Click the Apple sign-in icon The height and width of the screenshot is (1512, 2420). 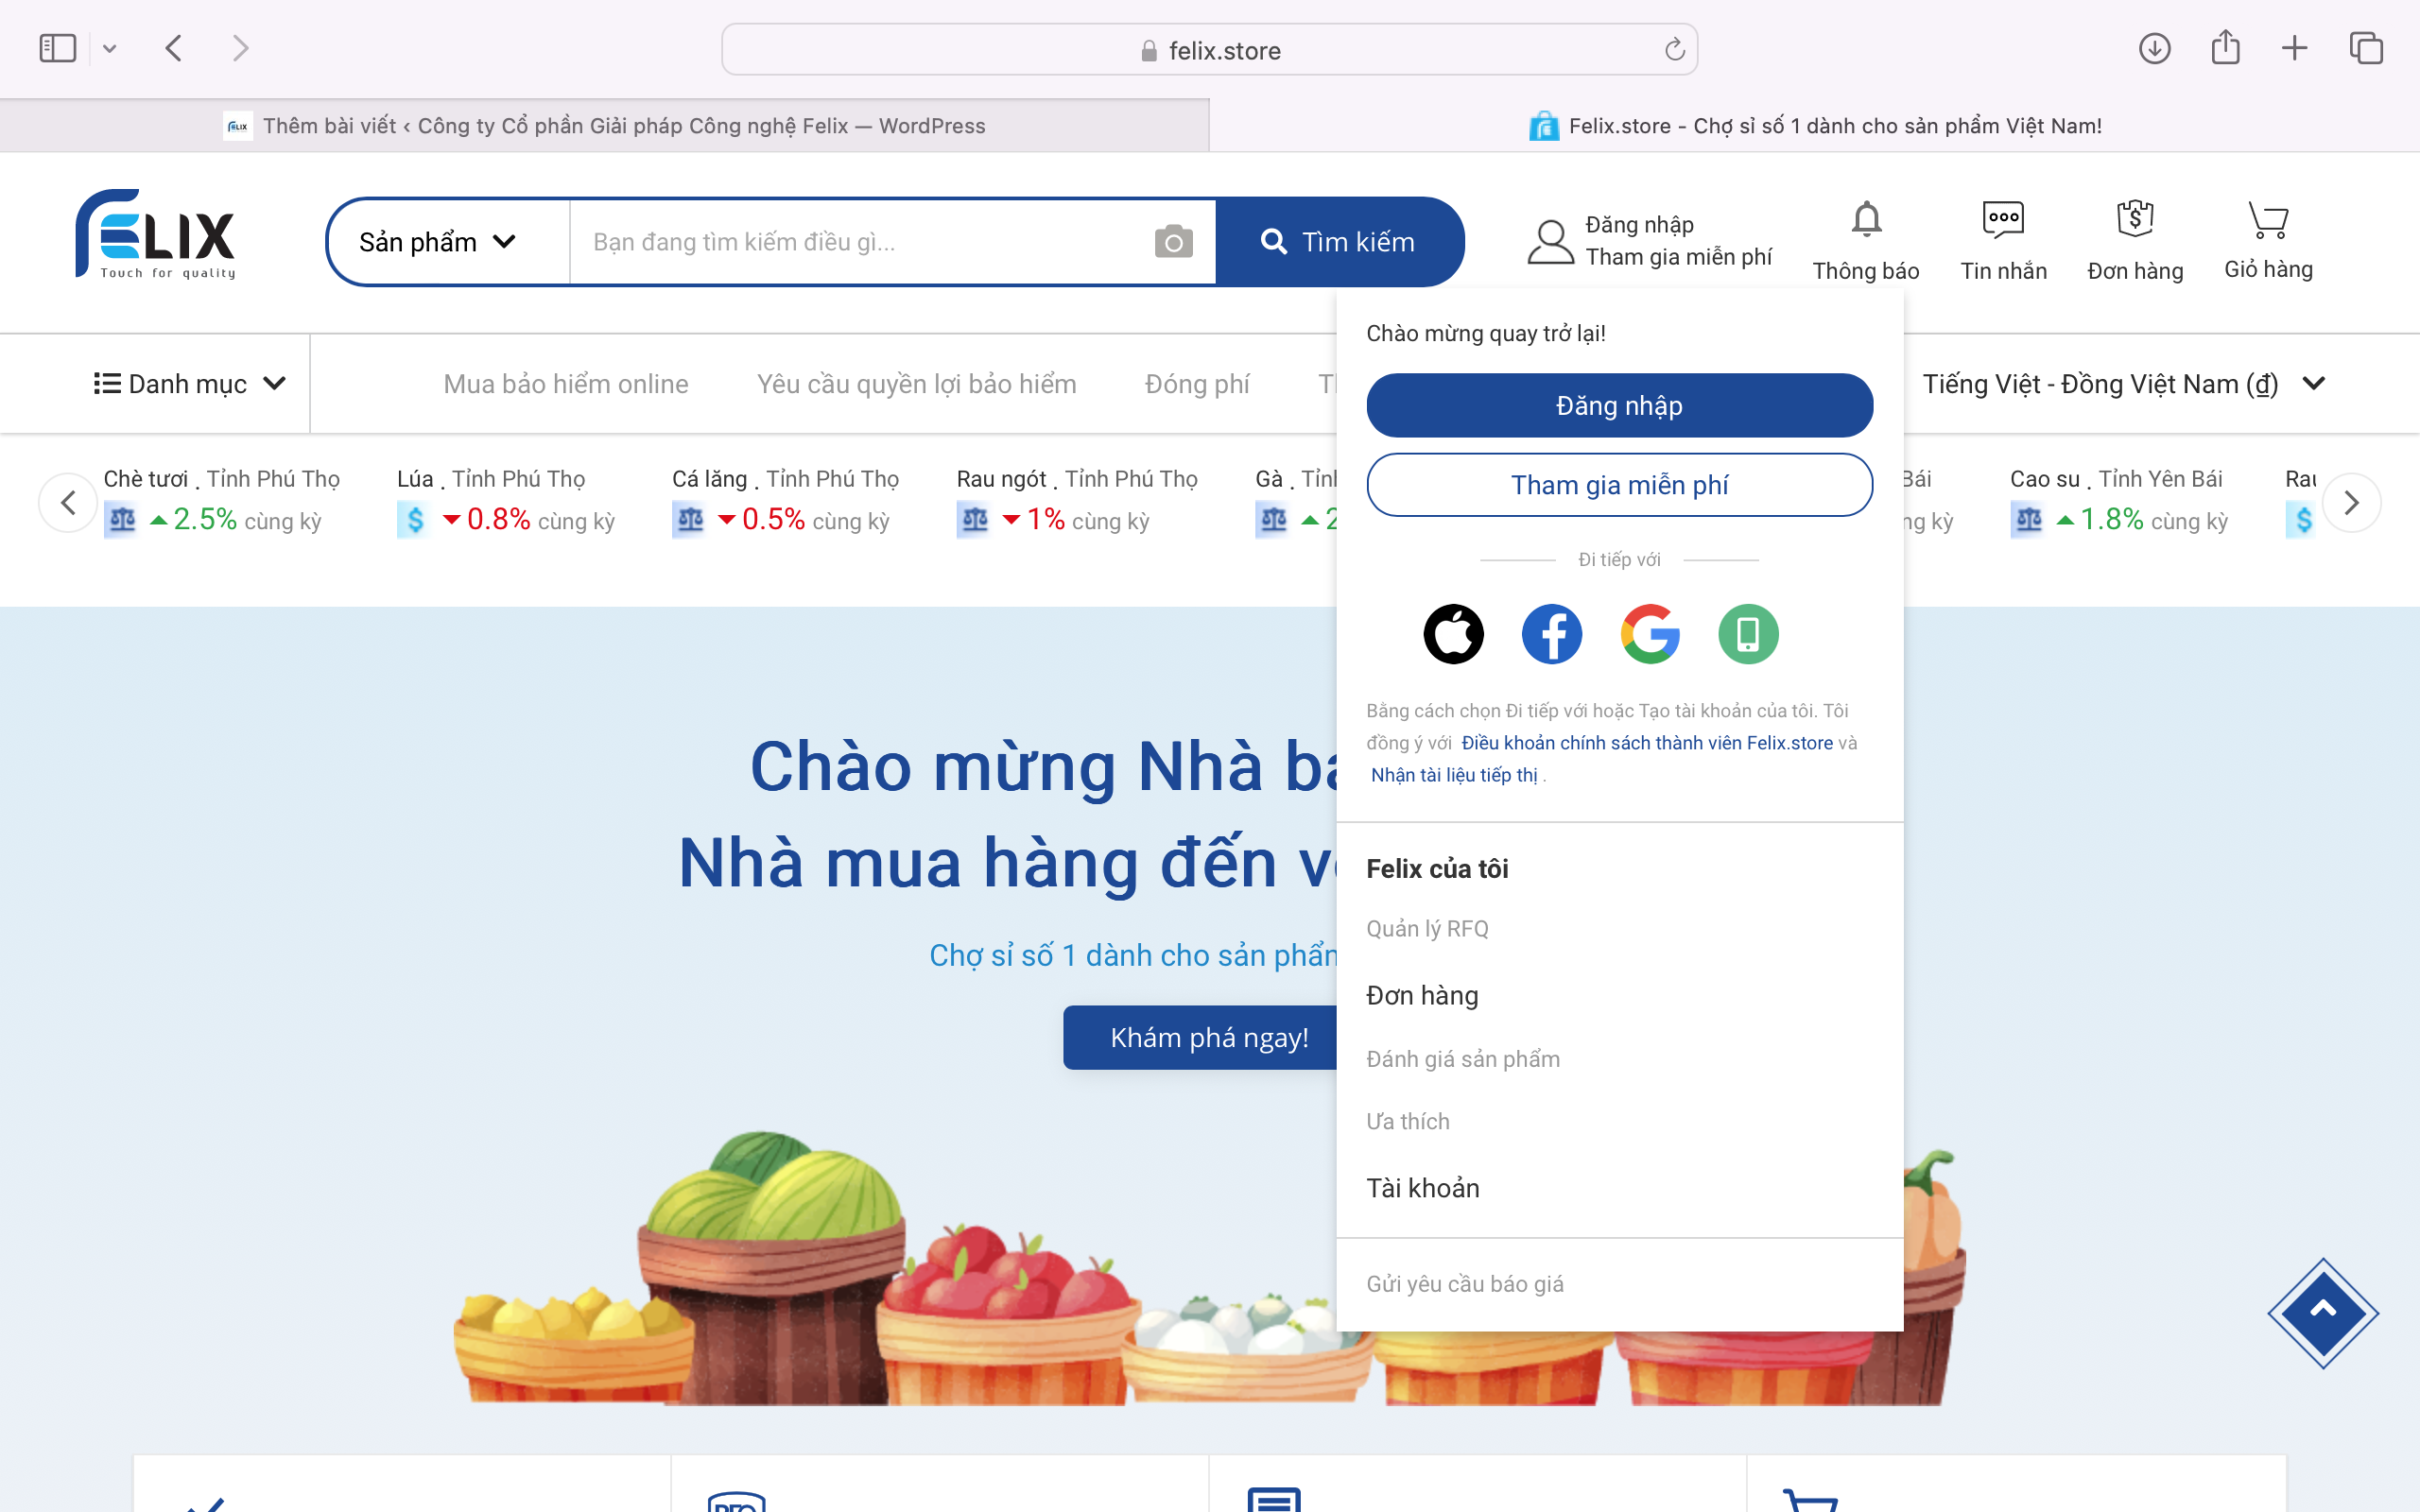(x=1453, y=632)
